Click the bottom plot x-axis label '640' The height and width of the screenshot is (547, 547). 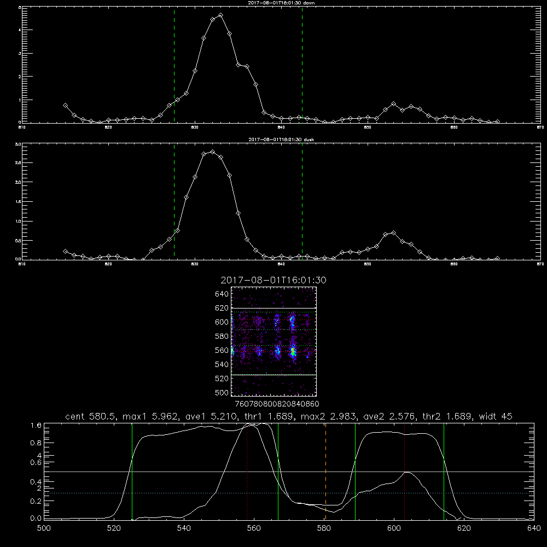[x=534, y=528]
